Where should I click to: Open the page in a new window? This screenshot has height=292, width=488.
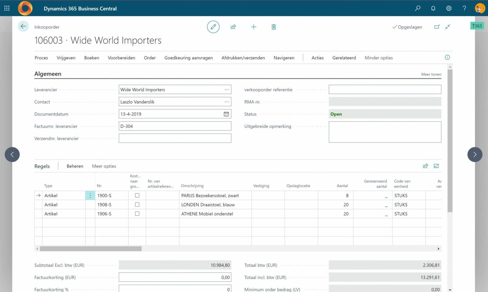[437, 27]
